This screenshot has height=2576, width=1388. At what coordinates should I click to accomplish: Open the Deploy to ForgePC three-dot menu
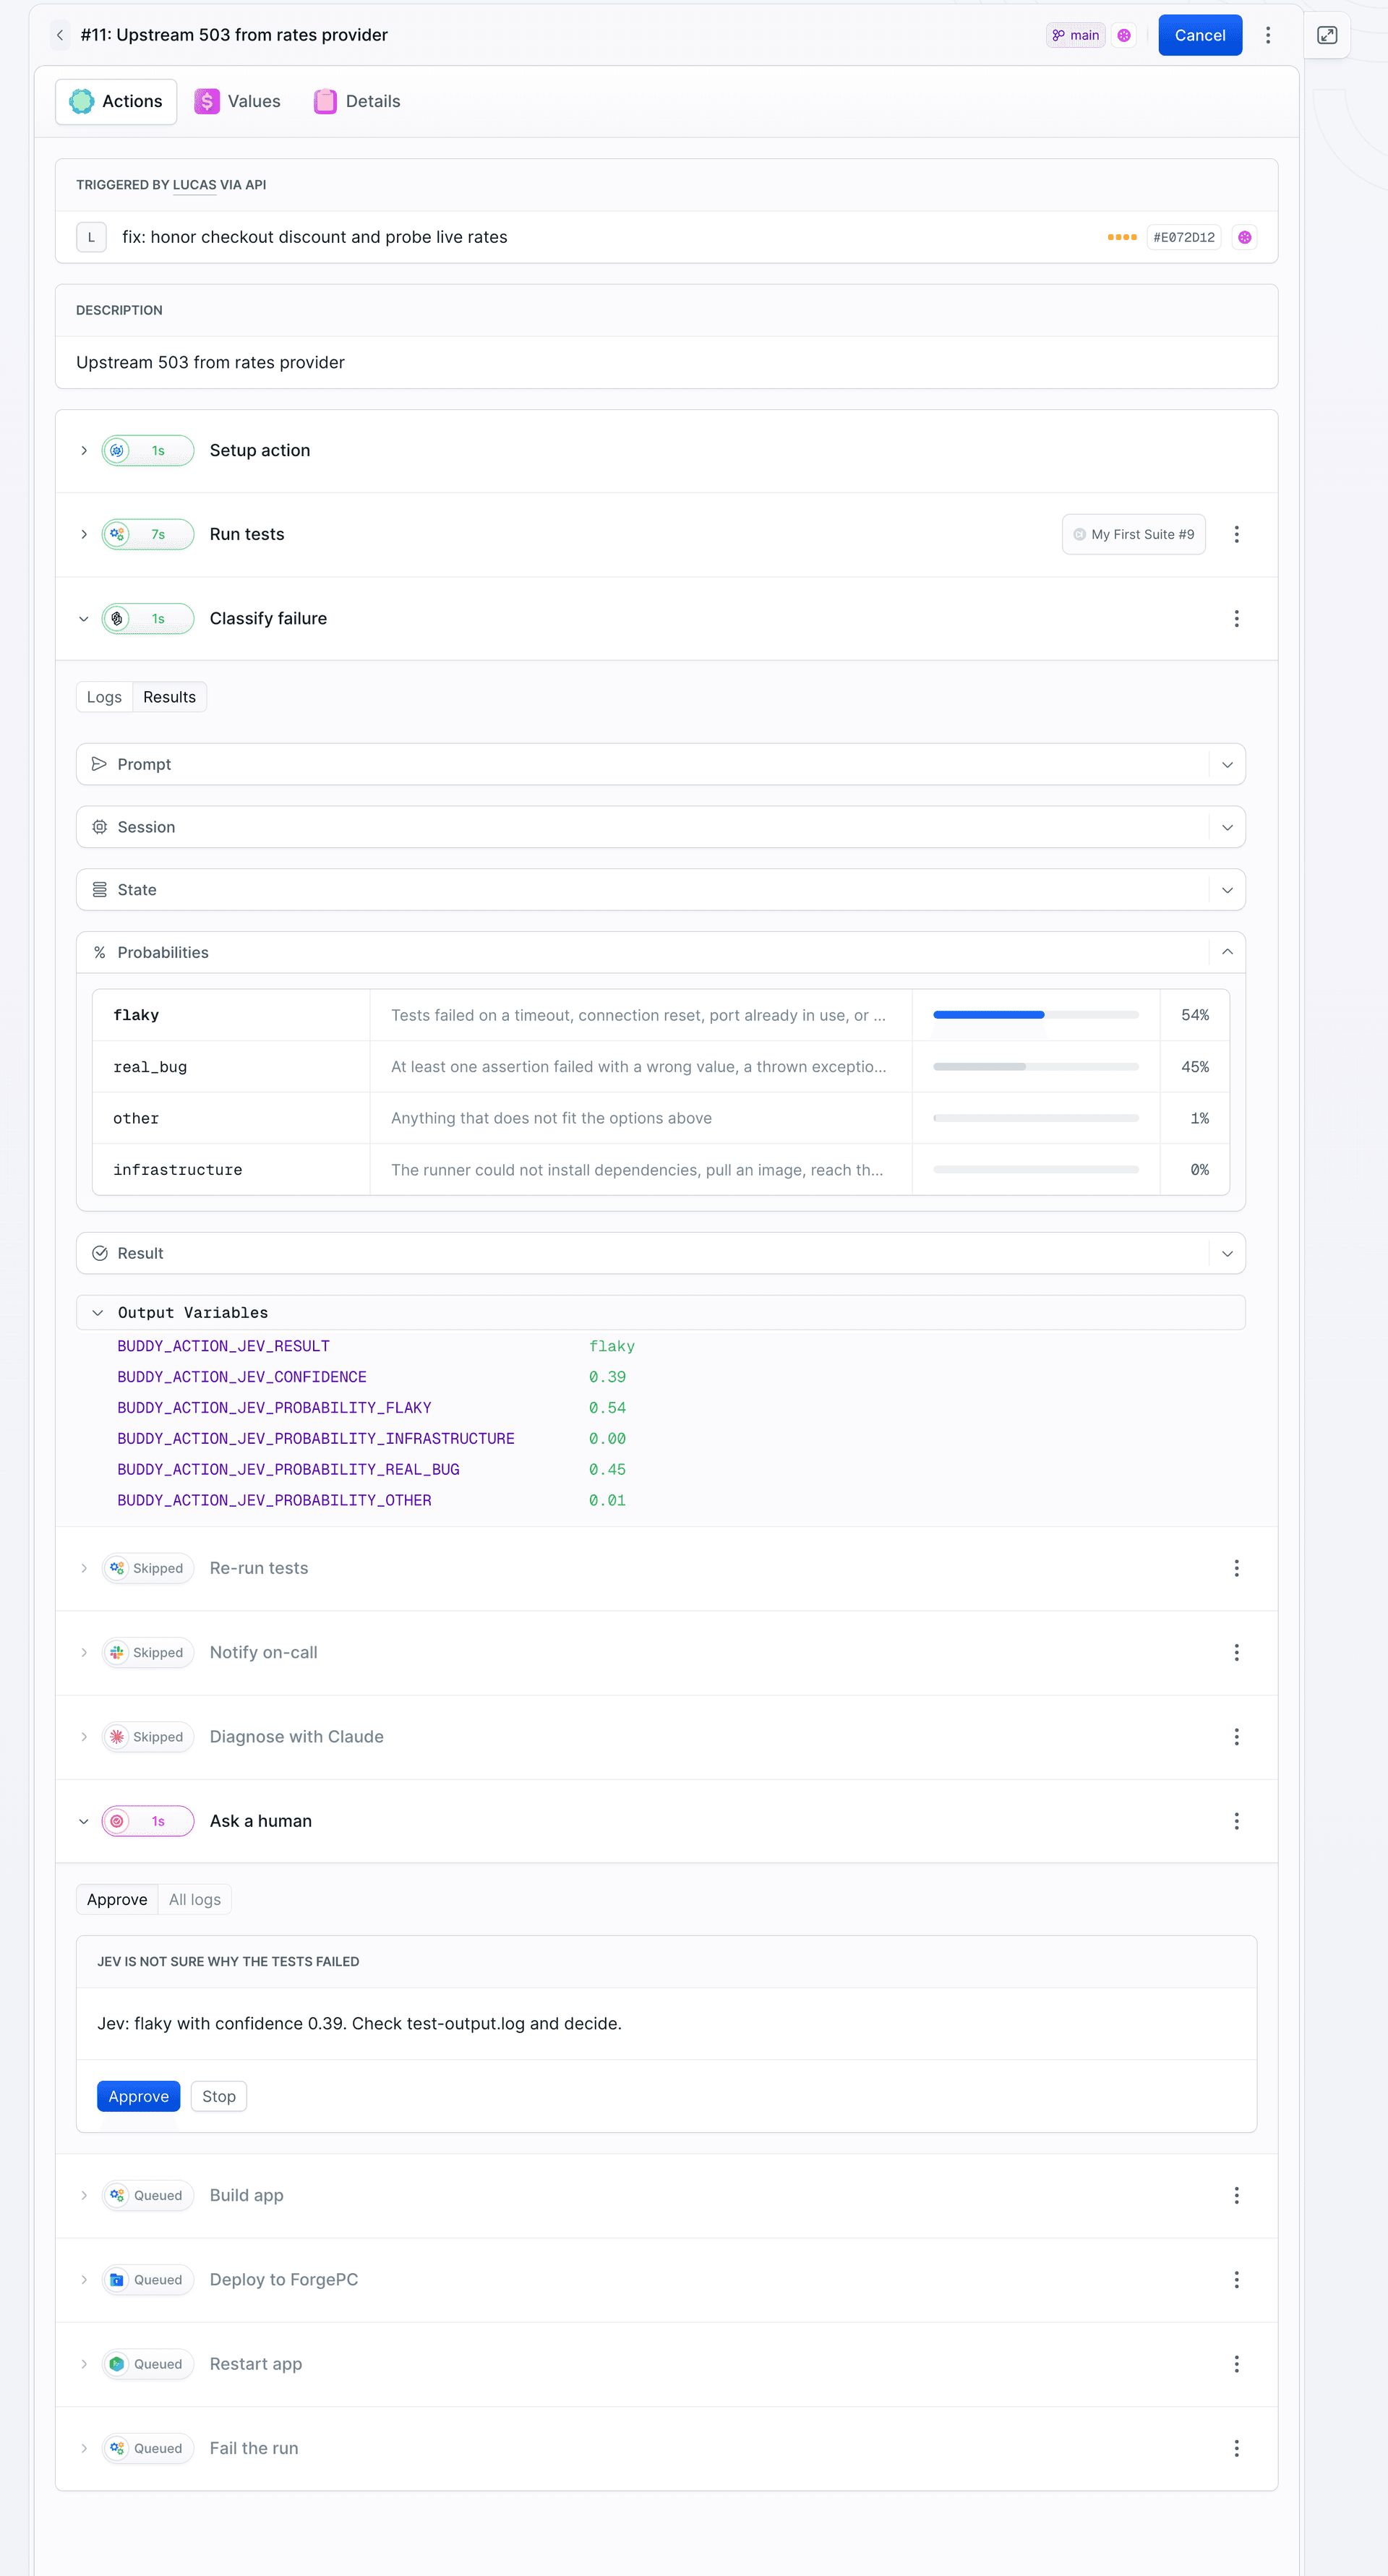coord(1236,2279)
